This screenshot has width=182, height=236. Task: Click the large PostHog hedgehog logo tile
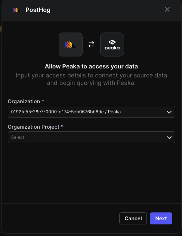(71, 45)
